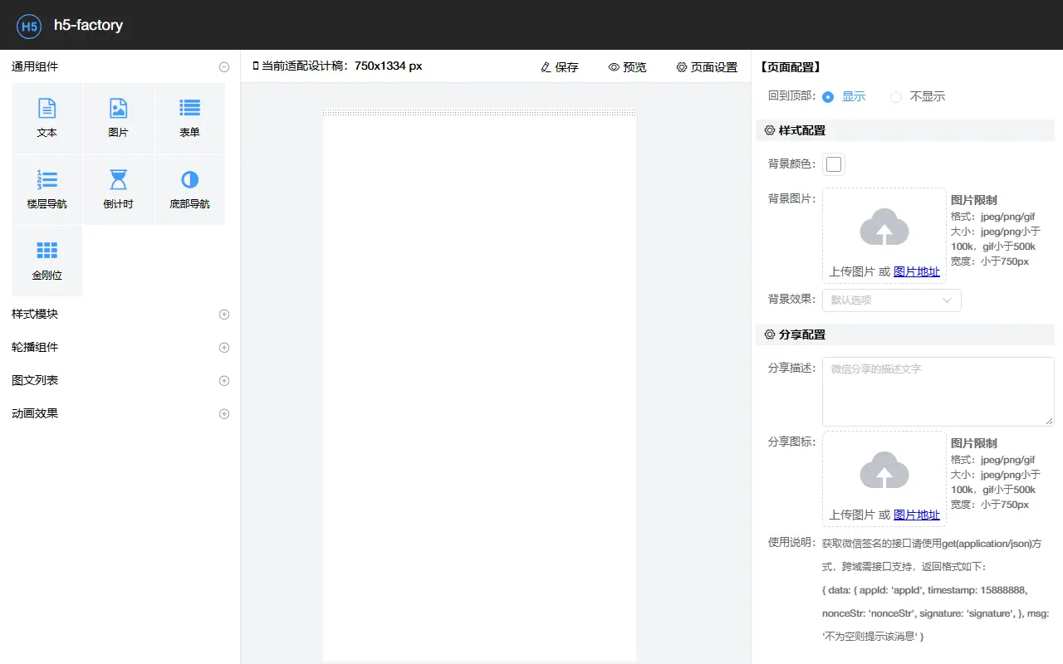Viewport: 1063px width, 664px height.
Task: Click 保存 to save the page
Action: [559, 67]
